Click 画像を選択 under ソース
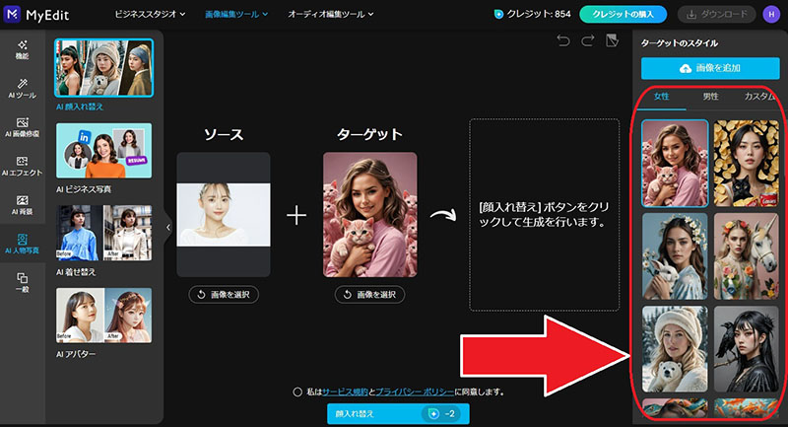 coord(224,295)
